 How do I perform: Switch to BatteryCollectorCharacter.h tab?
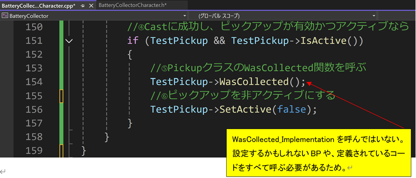(x=132, y=6)
